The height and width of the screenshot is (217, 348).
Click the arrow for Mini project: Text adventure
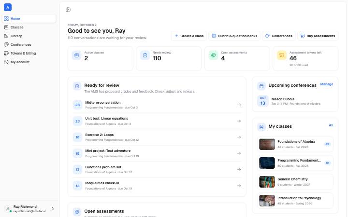(239, 153)
